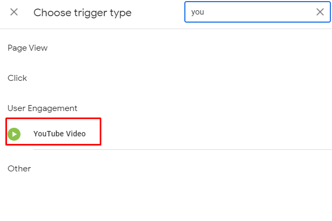The image size is (332, 221).
Task: Close the Choose trigger type panel
Action: tap(14, 12)
